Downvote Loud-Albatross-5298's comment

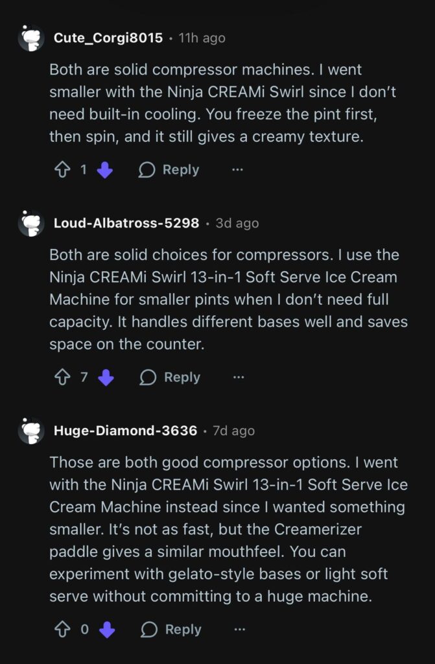pyautogui.click(x=106, y=377)
